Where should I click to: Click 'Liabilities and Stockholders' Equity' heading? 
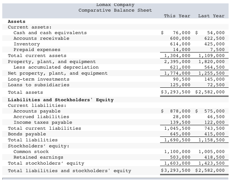point(61,100)
